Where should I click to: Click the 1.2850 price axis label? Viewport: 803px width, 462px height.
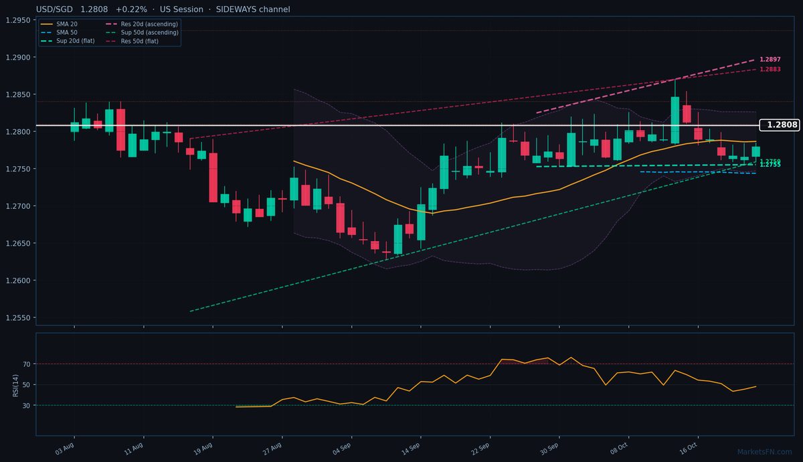(x=18, y=94)
